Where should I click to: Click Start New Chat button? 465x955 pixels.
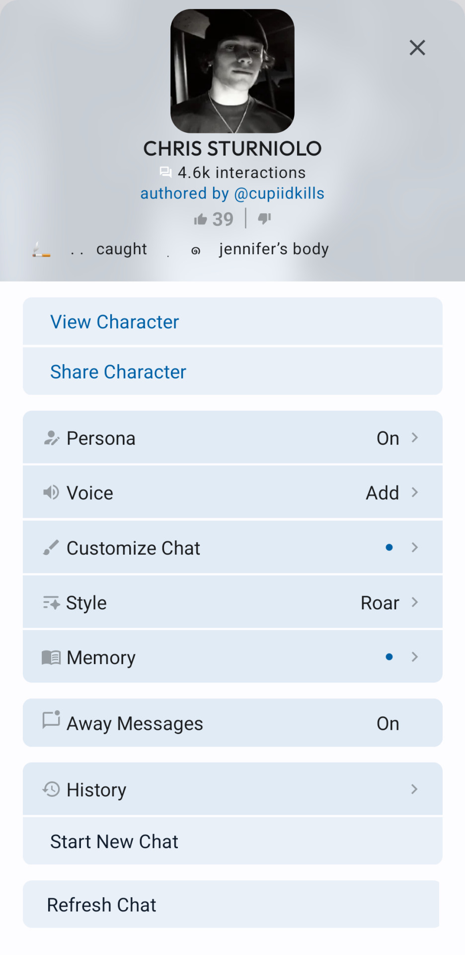coord(232,841)
